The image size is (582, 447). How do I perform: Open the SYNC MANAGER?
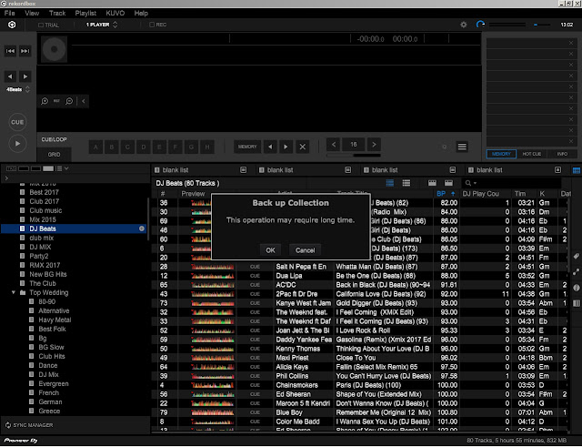(29, 425)
